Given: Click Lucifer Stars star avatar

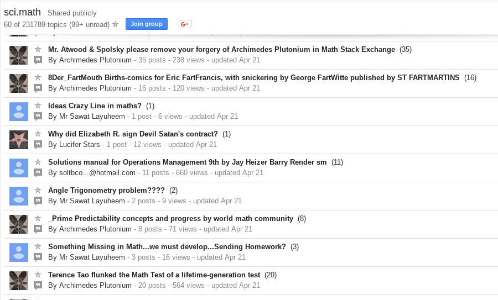Looking at the screenshot, I should point(19,139).
